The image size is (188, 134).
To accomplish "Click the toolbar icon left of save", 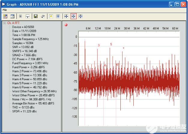I will click(x=28, y=16).
